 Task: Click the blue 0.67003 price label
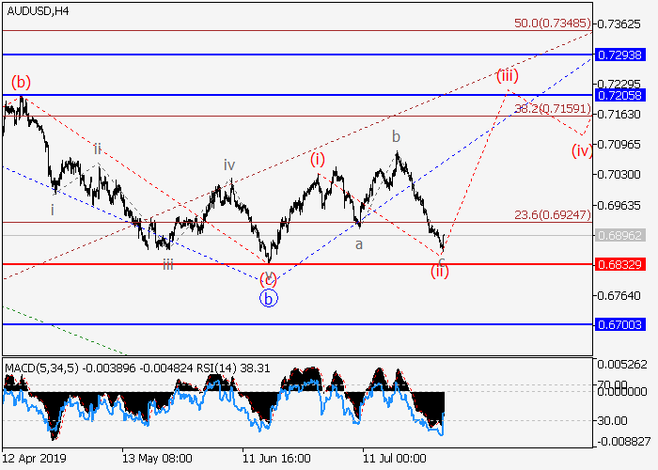pyautogui.click(x=620, y=324)
